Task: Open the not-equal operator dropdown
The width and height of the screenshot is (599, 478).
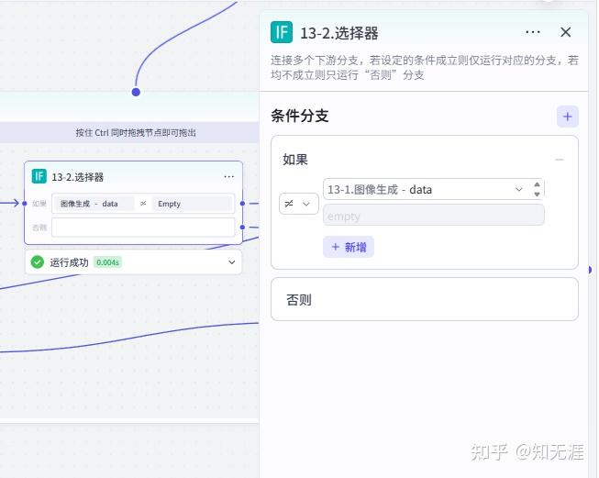Action: coord(298,204)
